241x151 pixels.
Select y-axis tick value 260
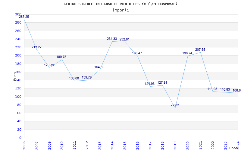coord(18,31)
